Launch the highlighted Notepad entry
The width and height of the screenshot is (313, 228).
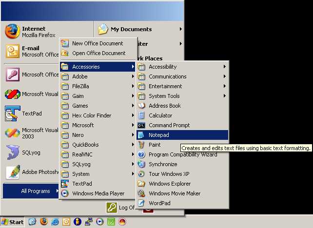(182, 135)
